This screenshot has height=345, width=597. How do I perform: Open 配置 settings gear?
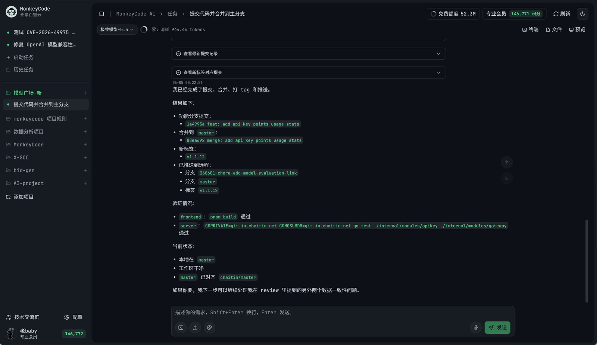[x=73, y=317]
